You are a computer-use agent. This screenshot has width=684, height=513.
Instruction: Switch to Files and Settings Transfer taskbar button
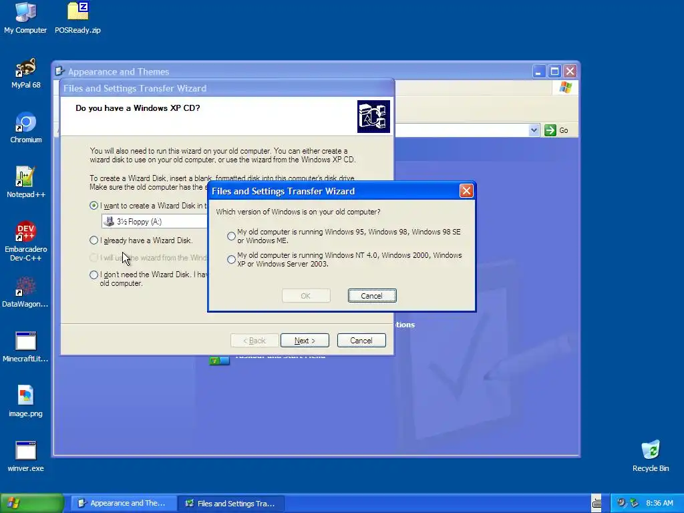(x=231, y=504)
